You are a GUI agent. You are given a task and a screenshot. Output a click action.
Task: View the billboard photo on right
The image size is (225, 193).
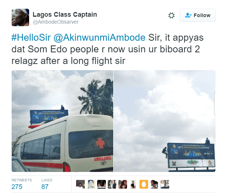point(165,121)
